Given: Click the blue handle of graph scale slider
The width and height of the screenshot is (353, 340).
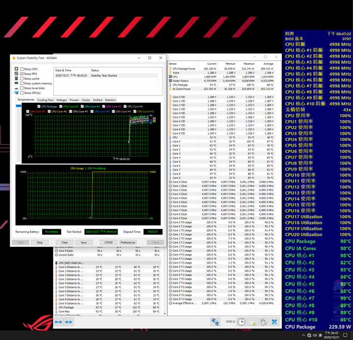Looking at the screenshot, I should pyautogui.click(x=19, y=106).
